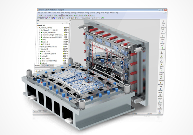Open the Catalog menu
Viewport: 193px width, 135px height.
[98, 13]
